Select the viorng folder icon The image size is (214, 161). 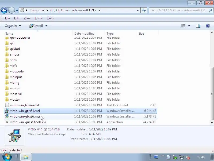pos(7,82)
